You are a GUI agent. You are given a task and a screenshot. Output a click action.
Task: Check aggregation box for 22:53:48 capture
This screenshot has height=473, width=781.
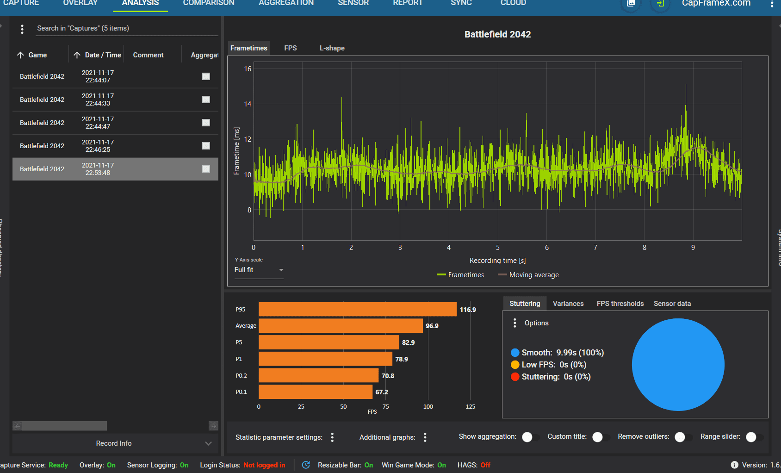[x=206, y=169]
